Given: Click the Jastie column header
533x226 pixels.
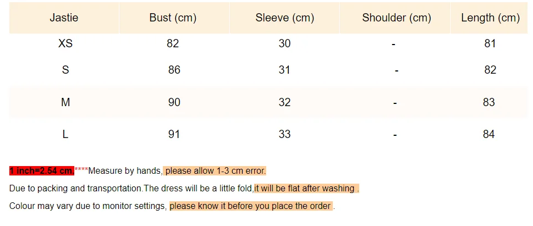Looking at the screenshot, I should click(x=64, y=18).
